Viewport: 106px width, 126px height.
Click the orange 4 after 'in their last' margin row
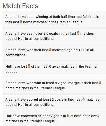(x=100, y=82)
